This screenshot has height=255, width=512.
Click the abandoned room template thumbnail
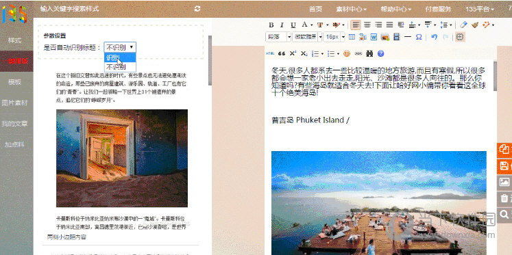point(122,158)
